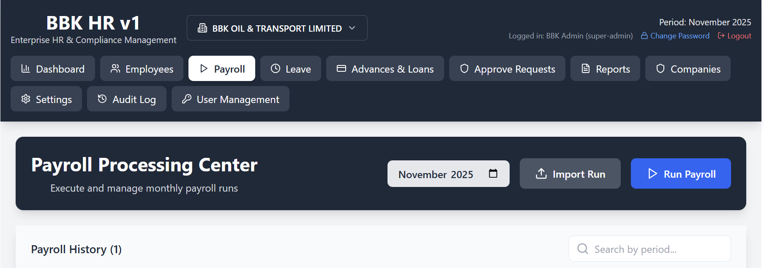Click the Approve Requests shield icon

pos(464,69)
